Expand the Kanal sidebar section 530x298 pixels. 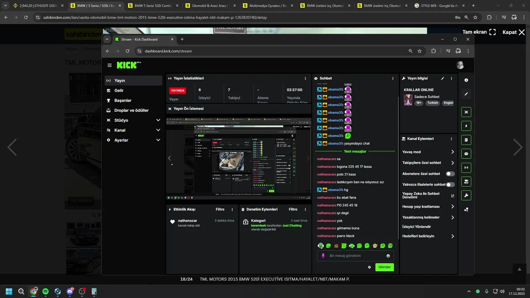click(x=133, y=130)
